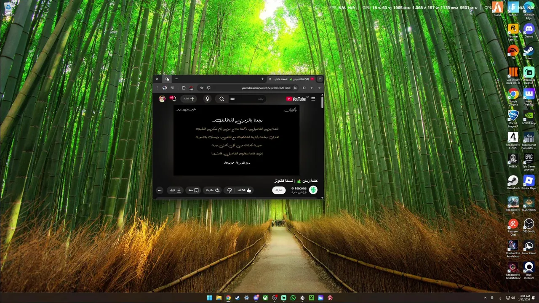This screenshot has width=539, height=303.
Task: Reload the page in the browser
Action: tap(304, 88)
